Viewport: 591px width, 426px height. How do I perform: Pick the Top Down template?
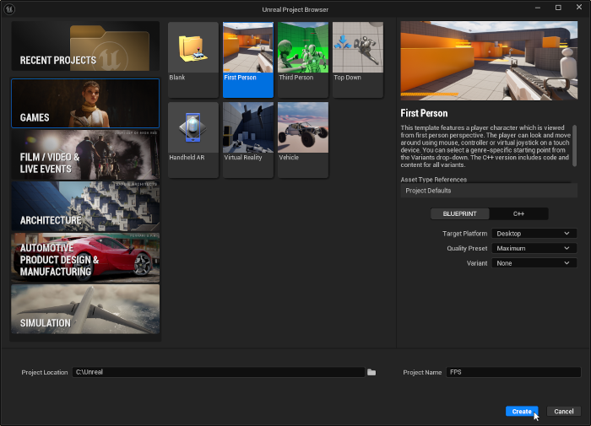[x=357, y=52]
